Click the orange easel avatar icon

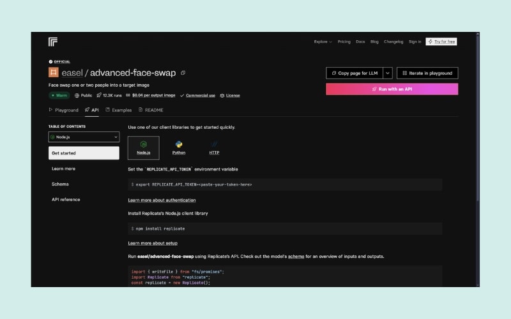[x=54, y=72]
